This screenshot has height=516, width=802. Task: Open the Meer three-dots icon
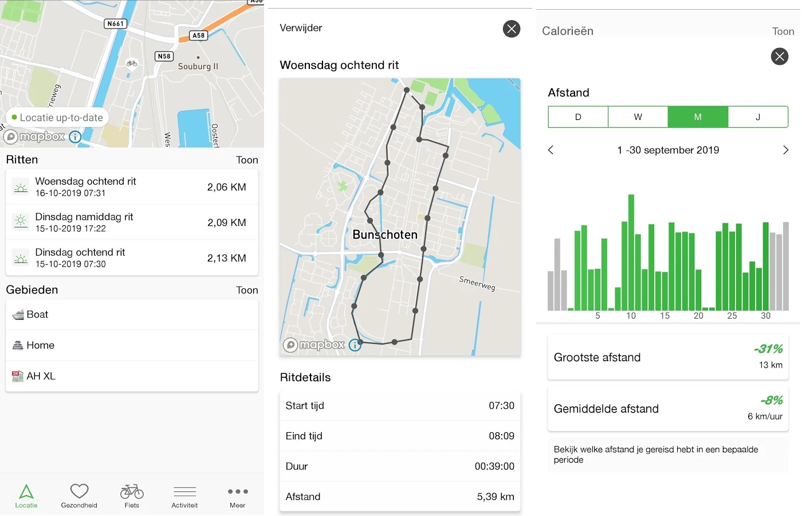point(237,491)
